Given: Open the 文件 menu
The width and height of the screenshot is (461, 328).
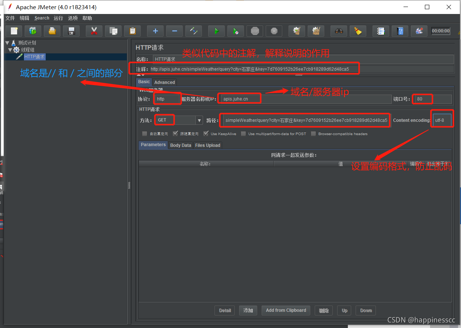Looking at the screenshot, I should click(10, 18).
